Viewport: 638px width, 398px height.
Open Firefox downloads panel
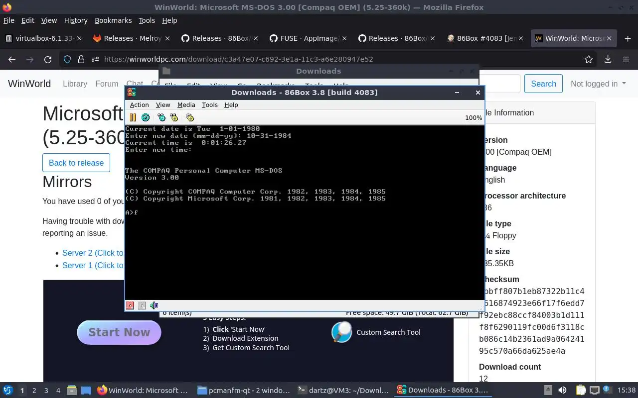click(608, 59)
